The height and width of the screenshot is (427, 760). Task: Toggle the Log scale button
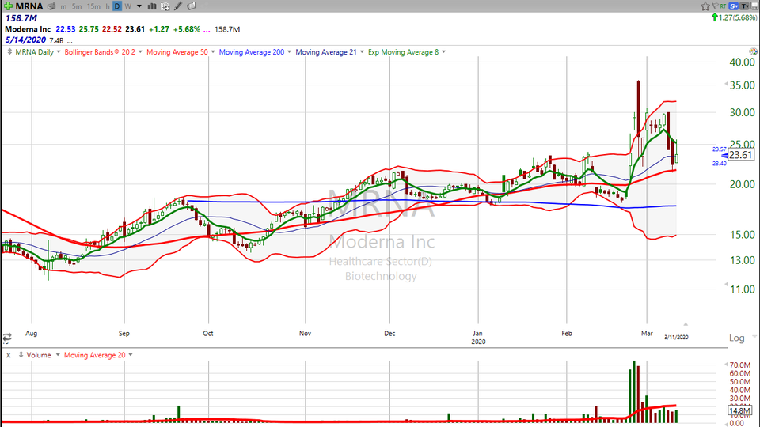[737, 338]
